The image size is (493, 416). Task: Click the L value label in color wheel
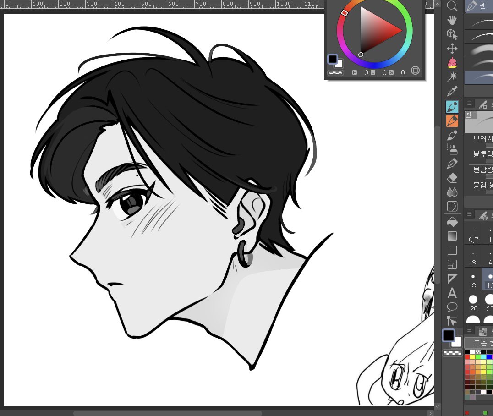click(x=373, y=73)
